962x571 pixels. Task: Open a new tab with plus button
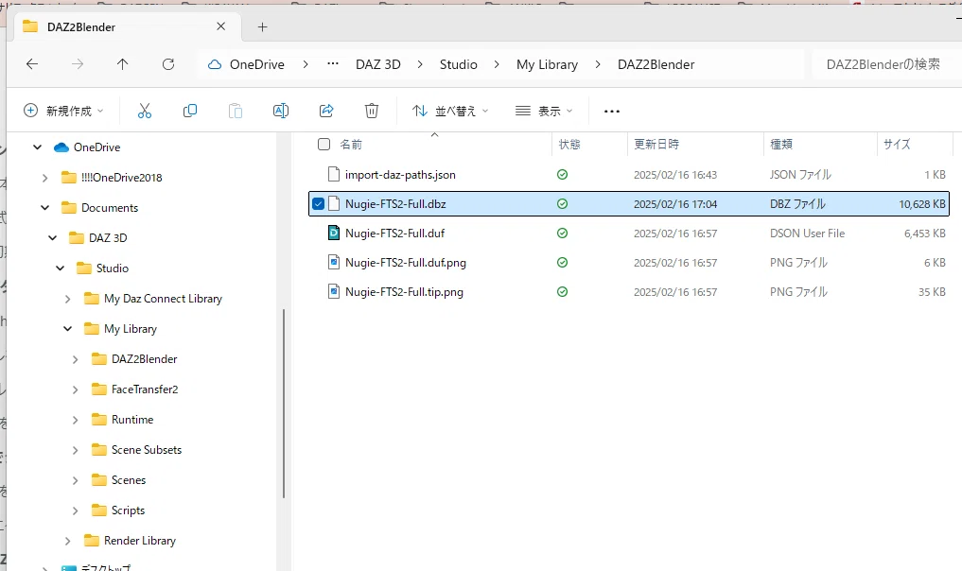263,27
